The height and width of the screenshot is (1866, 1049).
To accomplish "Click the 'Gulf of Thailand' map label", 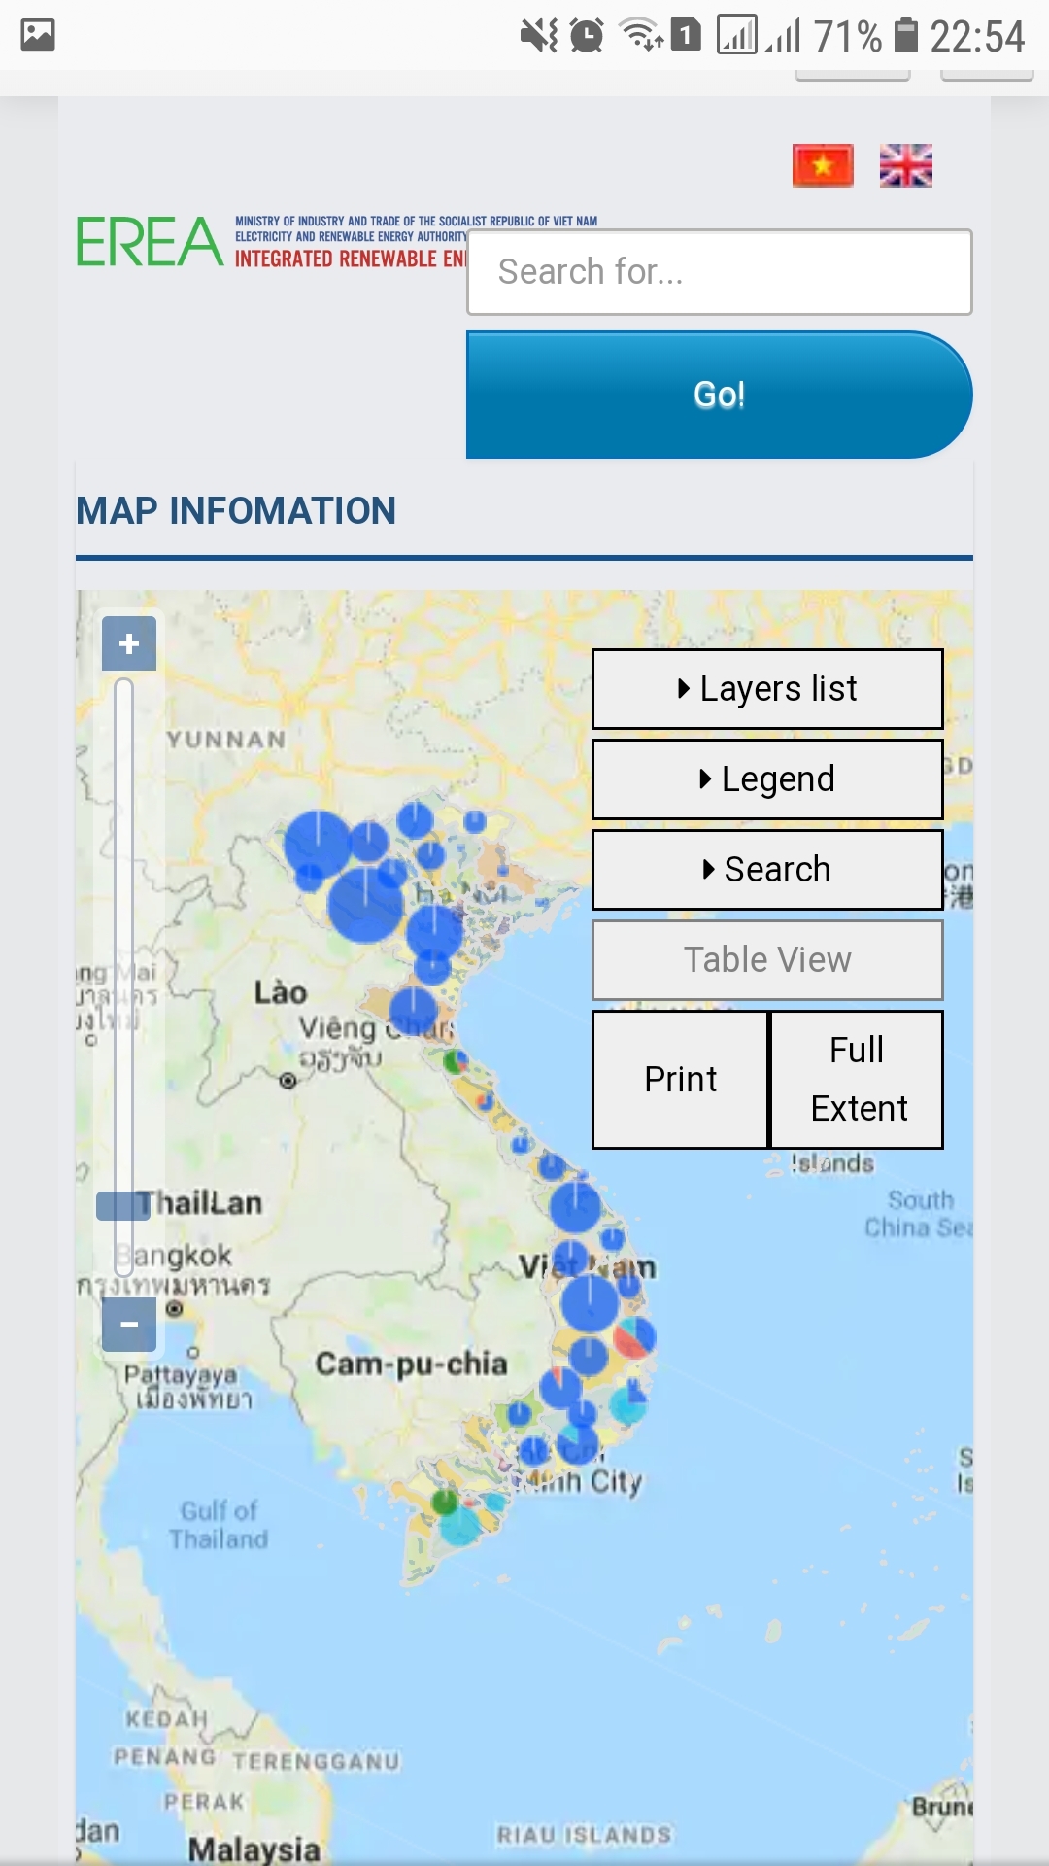I will pyautogui.click(x=219, y=1525).
